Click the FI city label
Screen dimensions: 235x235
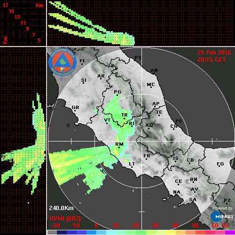click(82, 61)
